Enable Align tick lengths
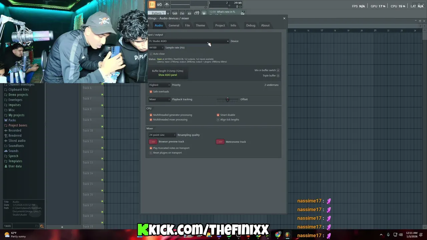The width and height of the screenshot is (427, 240). (218, 120)
